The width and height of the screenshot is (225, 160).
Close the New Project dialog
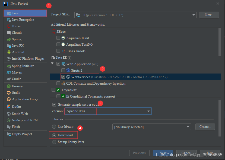(x=218, y=4)
